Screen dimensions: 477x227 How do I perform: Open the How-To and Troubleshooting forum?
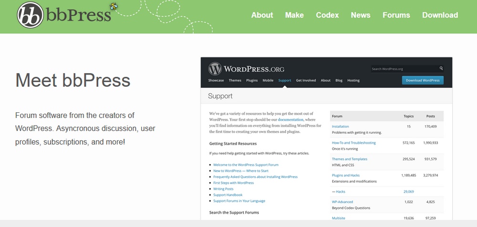tap(354, 143)
